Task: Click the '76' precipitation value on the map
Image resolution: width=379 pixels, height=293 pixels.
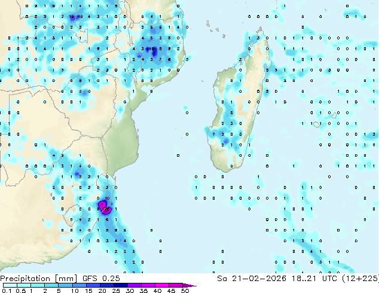Action: (x=107, y=209)
